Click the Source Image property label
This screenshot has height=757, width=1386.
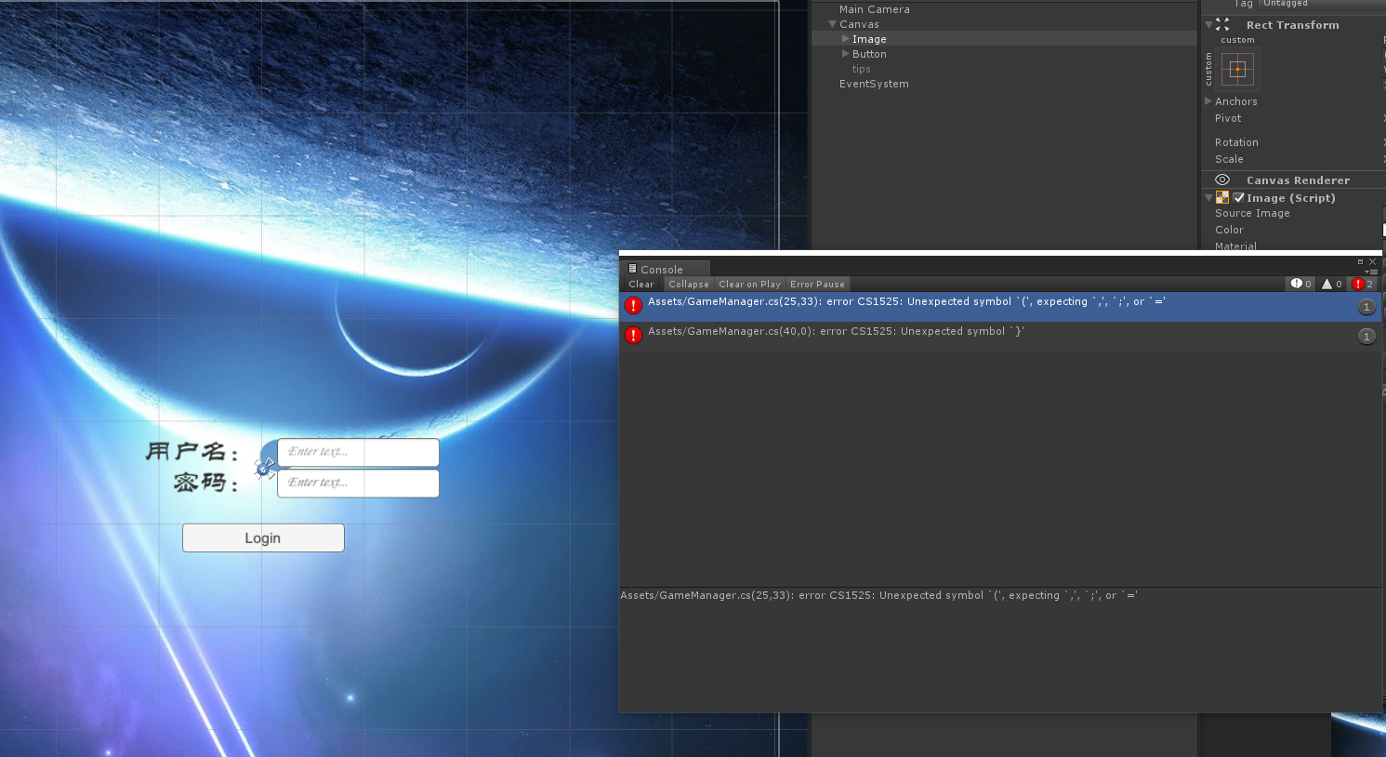pos(1252,213)
